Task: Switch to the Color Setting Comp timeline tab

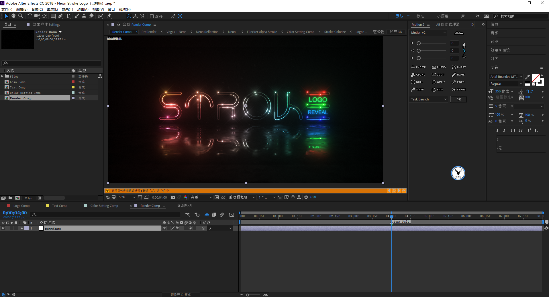Action: [104, 206]
